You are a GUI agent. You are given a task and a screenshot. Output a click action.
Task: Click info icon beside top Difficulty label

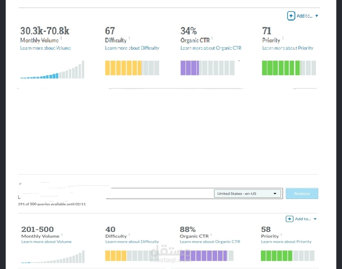coord(129,38)
